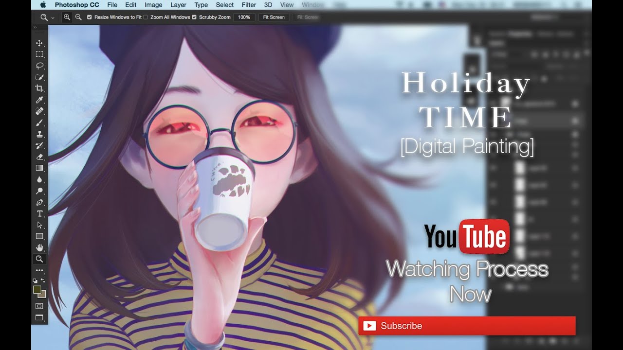
Task: Select the Zoom tool in the toolbar
Action: tap(39, 259)
